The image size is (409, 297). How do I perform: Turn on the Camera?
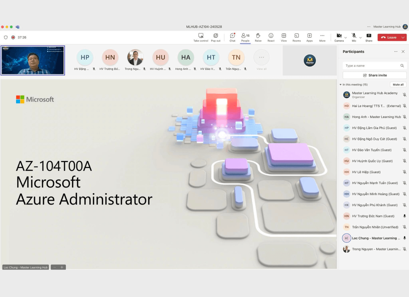pyautogui.click(x=339, y=38)
